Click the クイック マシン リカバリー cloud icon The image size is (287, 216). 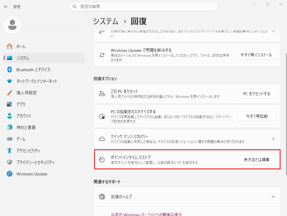tap(102, 139)
